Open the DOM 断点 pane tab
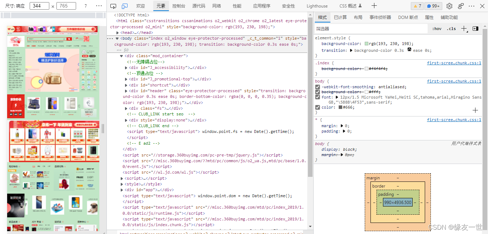Viewport: 488px width, 234px height. pyautogui.click(x=408, y=18)
